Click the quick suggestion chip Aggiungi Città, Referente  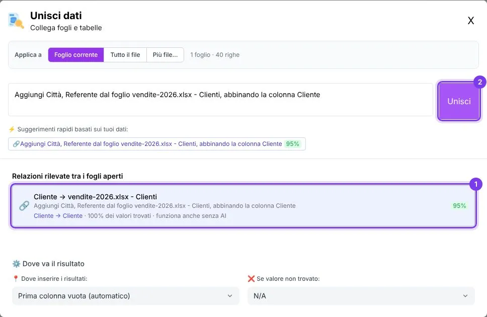[x=157, y=144]
